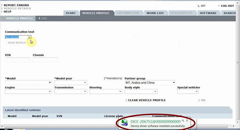This screenshot has height=130, width=240.
Task: Click CLEAR VEHICLE PROFILE
Action: click(x=147, y=100)
